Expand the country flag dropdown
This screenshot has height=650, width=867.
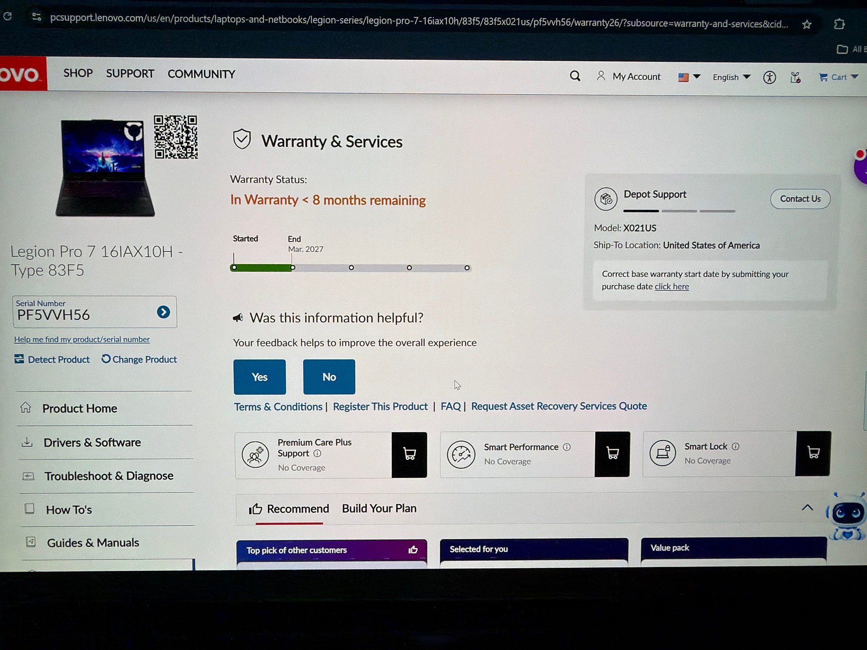(689, 77)
